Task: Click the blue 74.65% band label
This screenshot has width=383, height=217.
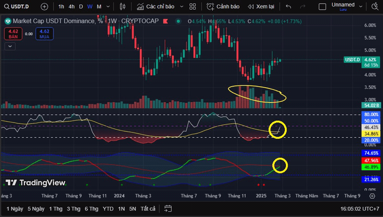Action: point(371,153)
